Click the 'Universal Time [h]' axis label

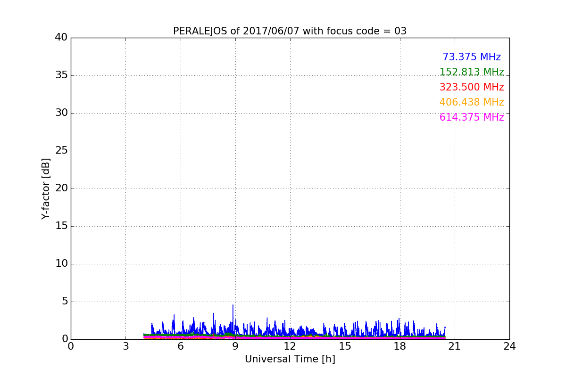coord(290,359)
